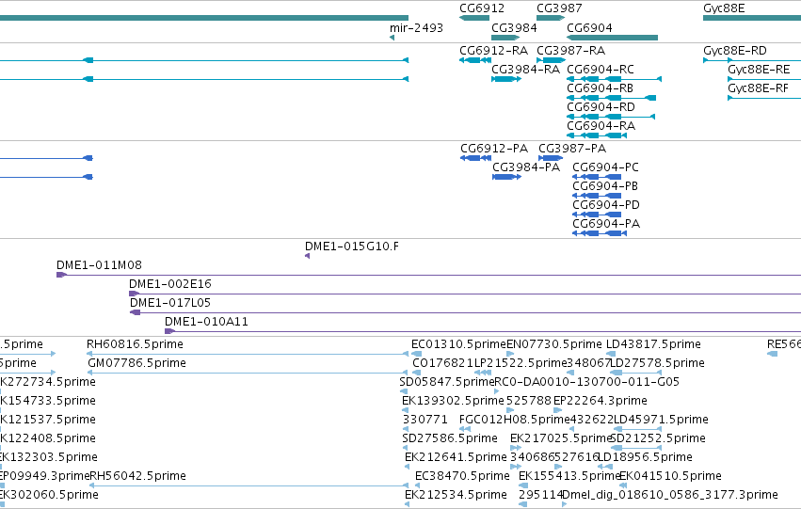801x509 pixels.
Task: Click the CG6904 gene bar
Action: pyautogui.click(x=612, y=38)
